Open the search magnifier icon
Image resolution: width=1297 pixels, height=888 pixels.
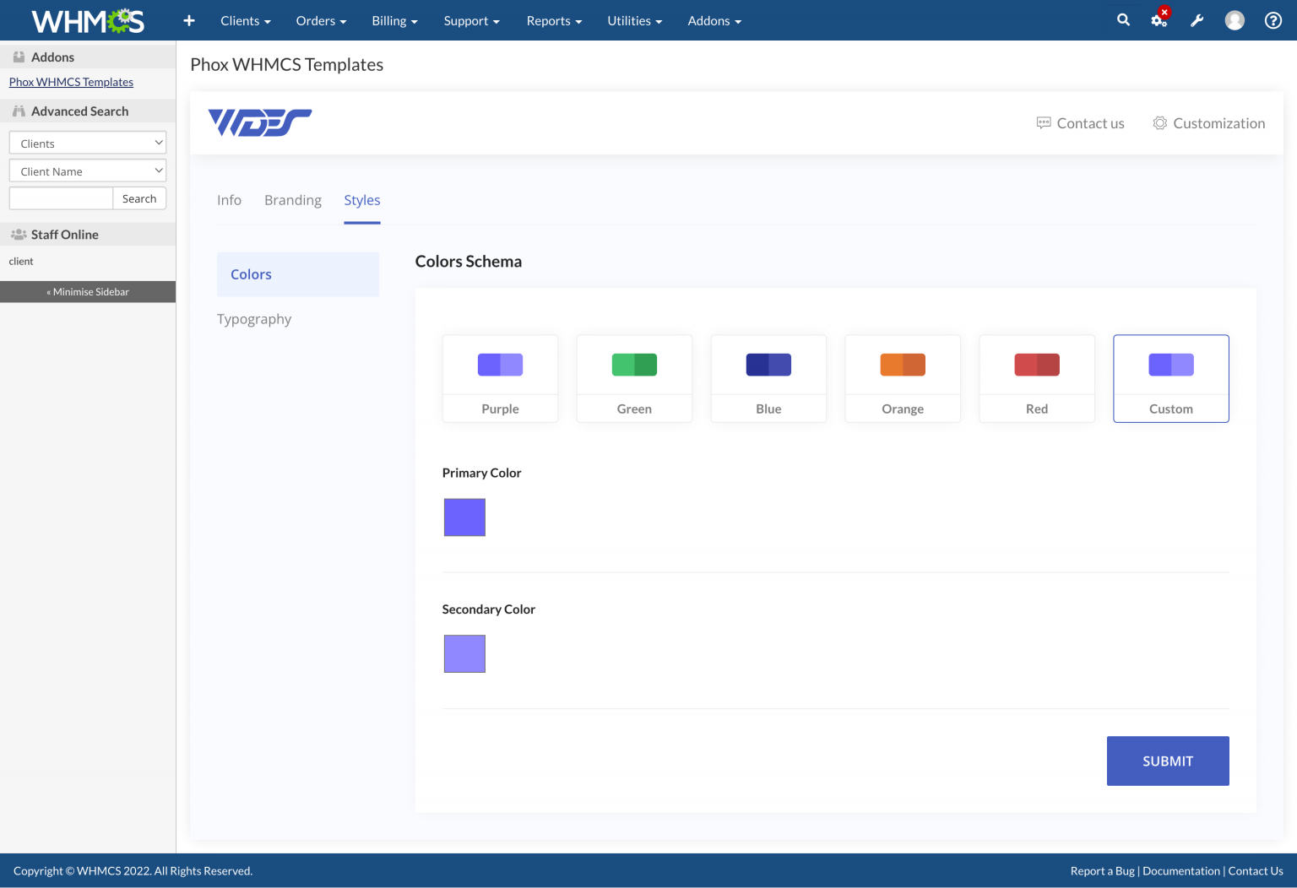point(1123,20)
